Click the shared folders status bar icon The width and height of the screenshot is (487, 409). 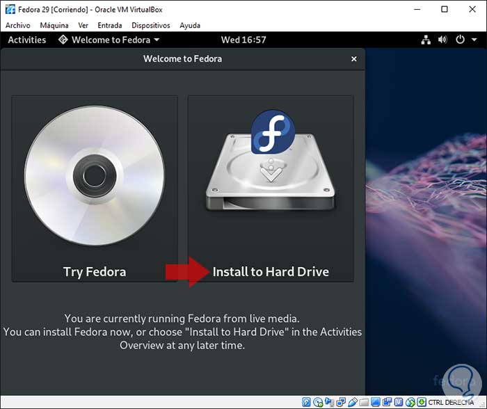click(365, 402)
